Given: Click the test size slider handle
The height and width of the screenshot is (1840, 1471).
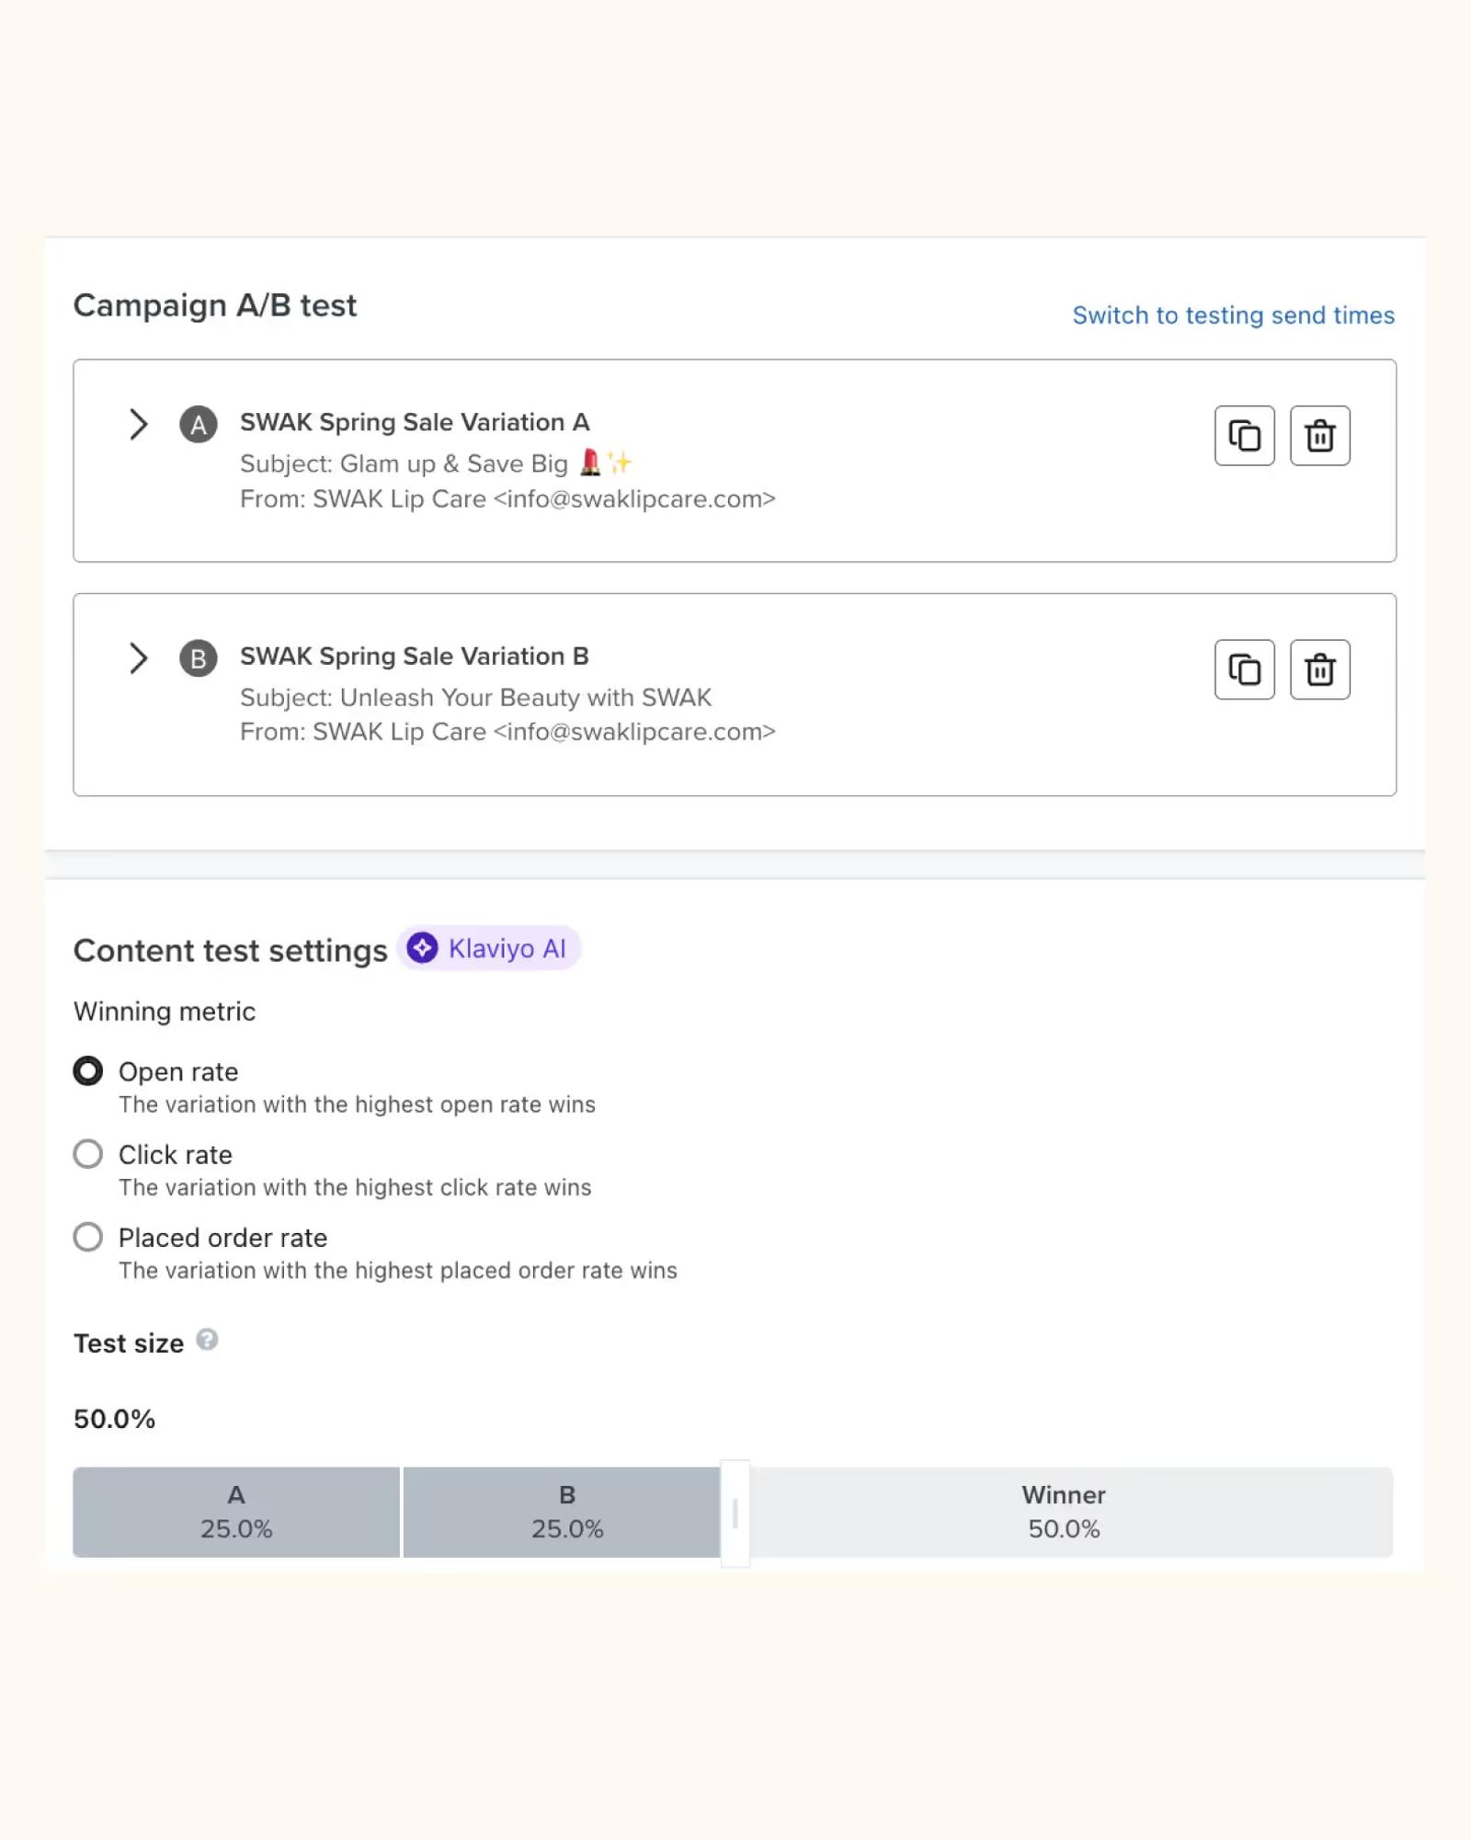Looking at the screenshot, I should [x=735, y=1513].
